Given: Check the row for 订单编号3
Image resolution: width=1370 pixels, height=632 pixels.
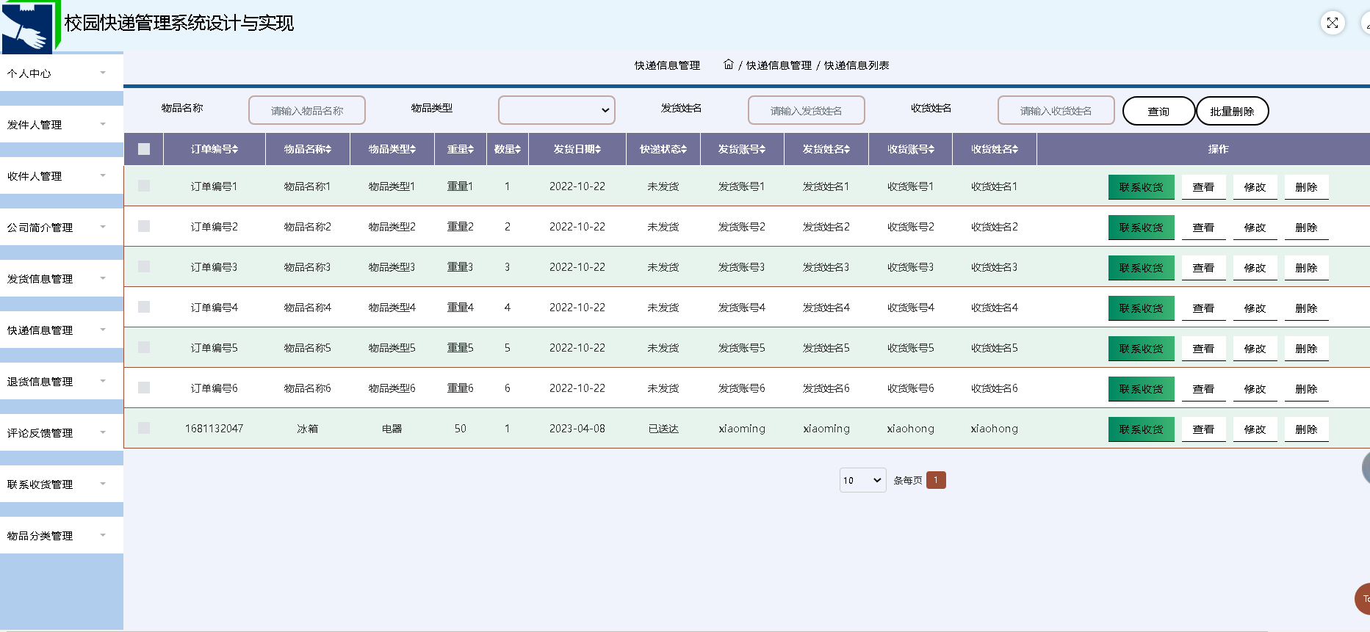Looking at the screenshot, I should [x=144, y=266].
